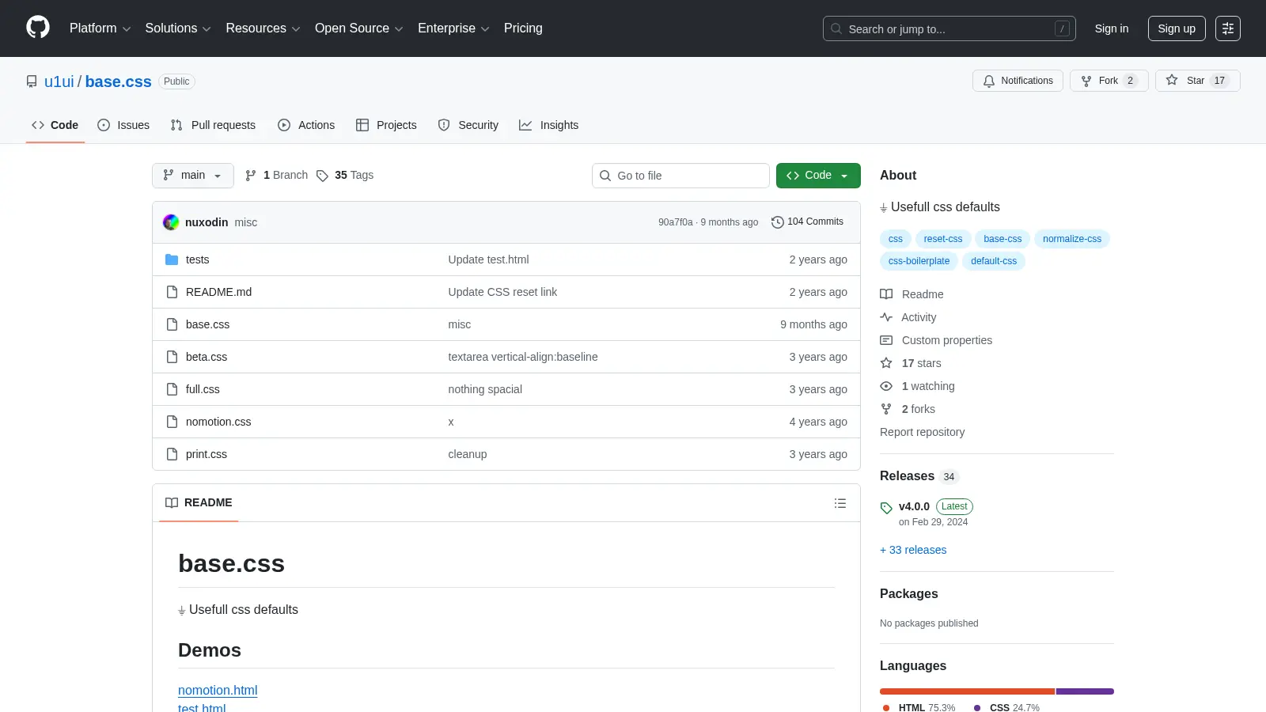Click the Sign in link
1266x712 pixels.
(x=1112, y=28)
